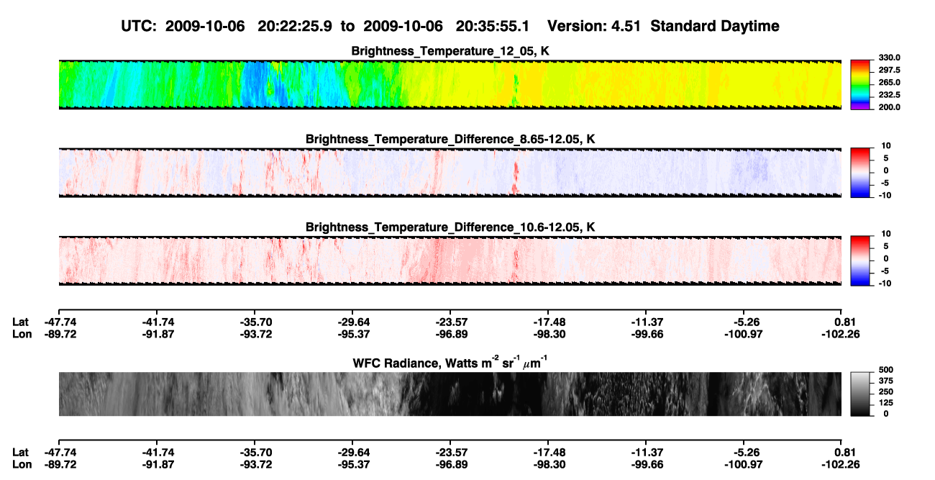Viewport: 935px width, 480px height.
Task: Click "-99.66" longitude on the bottom axis
Action: (x=647, y=465)
